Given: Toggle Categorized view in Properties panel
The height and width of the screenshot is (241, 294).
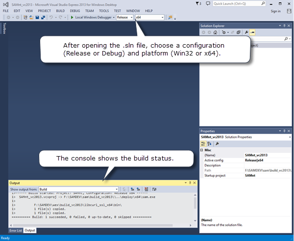Looking at the screenshot, I should (x=203, y=143).
